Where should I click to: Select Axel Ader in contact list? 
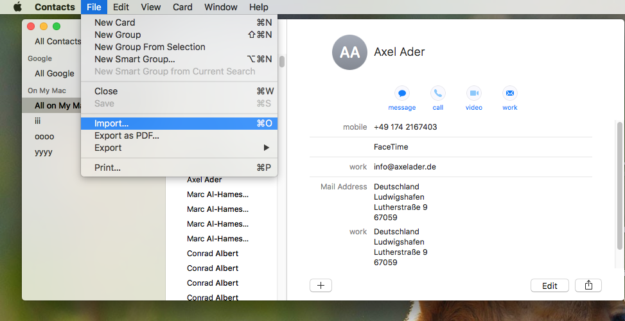click(204, 180)
